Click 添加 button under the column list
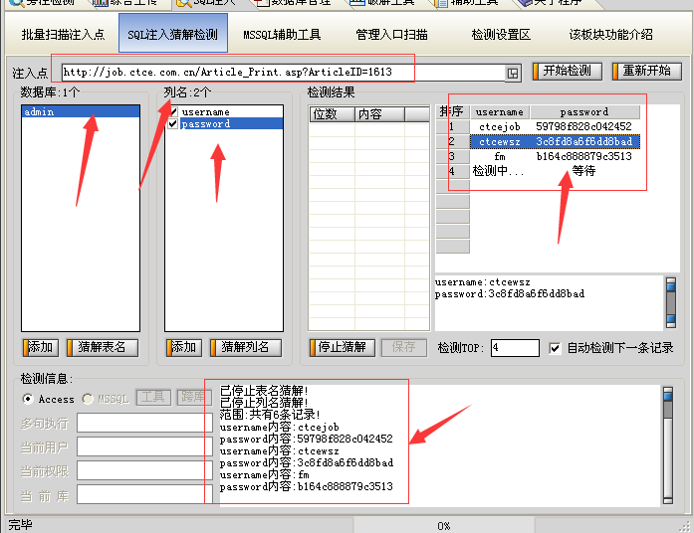 pos(183,347)
